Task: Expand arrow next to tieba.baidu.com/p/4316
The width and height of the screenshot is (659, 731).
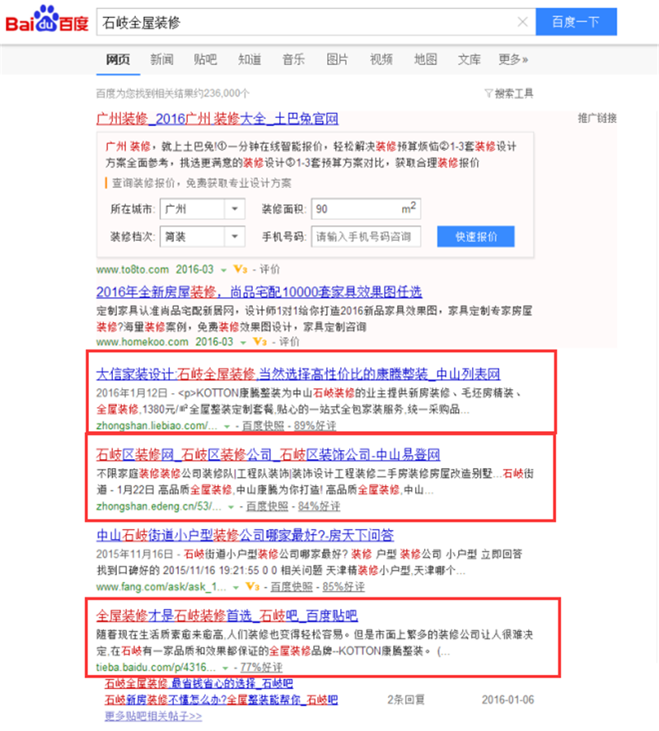Action: click(225, 668)
